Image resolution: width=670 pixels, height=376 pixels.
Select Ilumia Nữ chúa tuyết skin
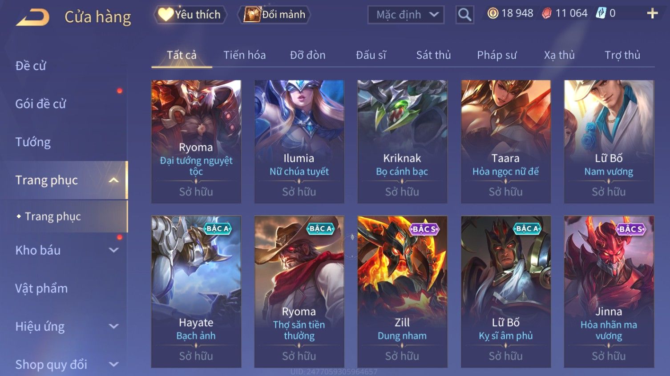tap(299, 142)
